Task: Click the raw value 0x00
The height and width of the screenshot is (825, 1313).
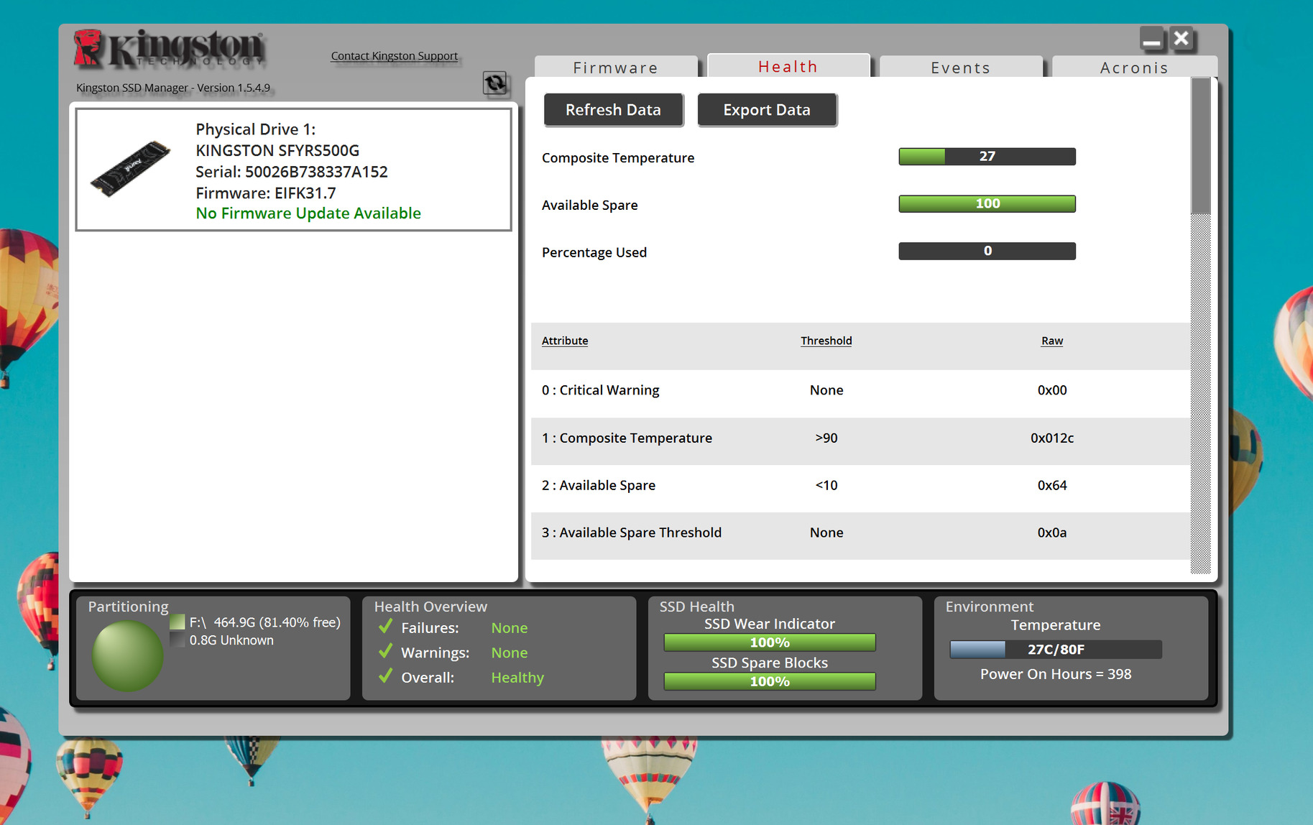Action: click(x=1052, y=390)
